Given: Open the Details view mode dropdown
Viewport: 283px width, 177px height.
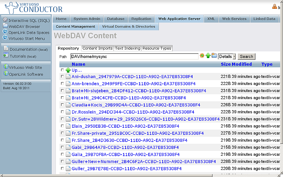Looking at the screenshot, I should tap(227, 57).
